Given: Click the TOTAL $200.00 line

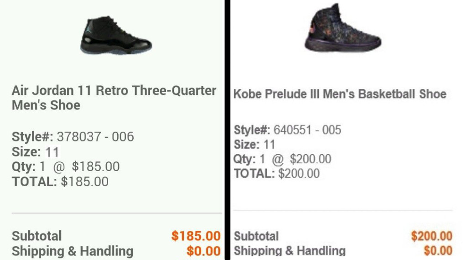Looking at the screenshot, I should [x=277, y=174].
